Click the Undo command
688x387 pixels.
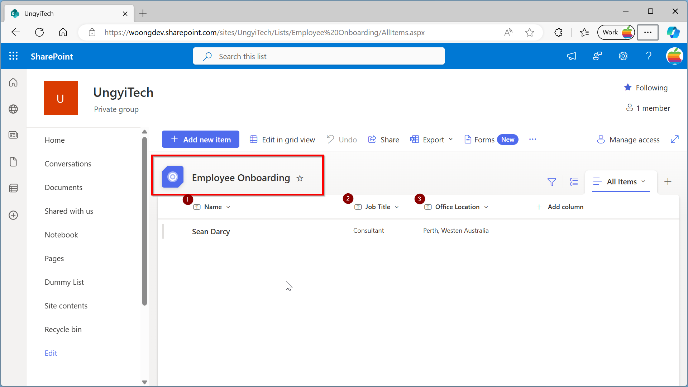click(x=342, y=140)
